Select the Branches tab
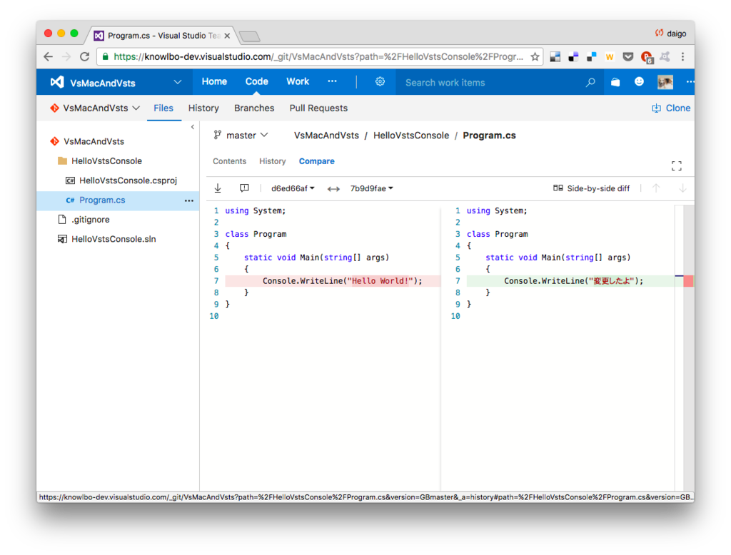The height and width of the screenshot is (555, 731). [254, 108]
